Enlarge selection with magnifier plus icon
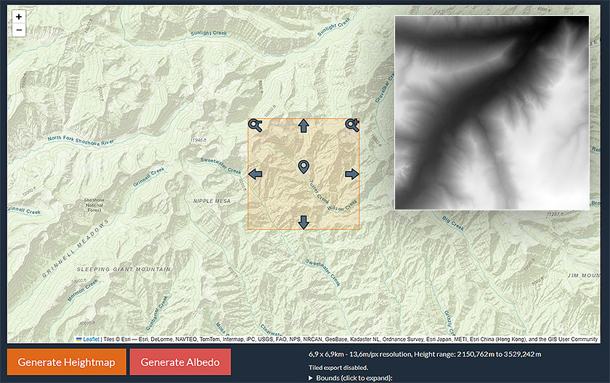610x383 pixels. (352, 125)
